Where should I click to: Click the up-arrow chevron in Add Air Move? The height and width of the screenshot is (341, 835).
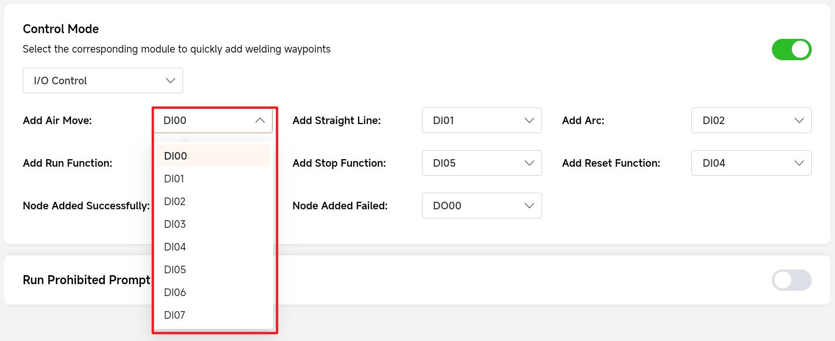point(260,120)
